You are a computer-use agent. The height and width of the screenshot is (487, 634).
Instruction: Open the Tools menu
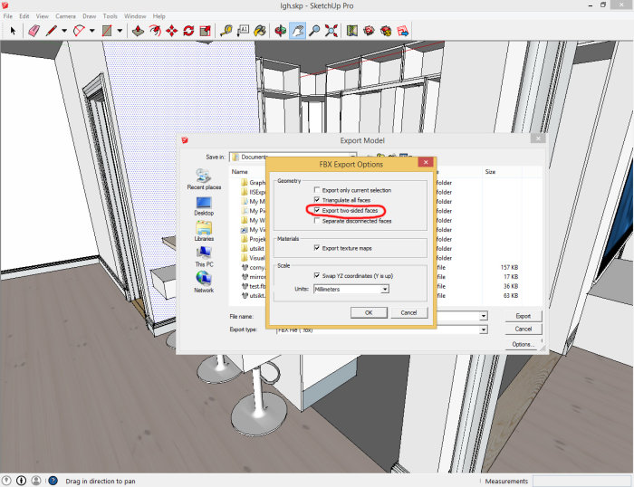pyautogui.click(x=110, y=16)
